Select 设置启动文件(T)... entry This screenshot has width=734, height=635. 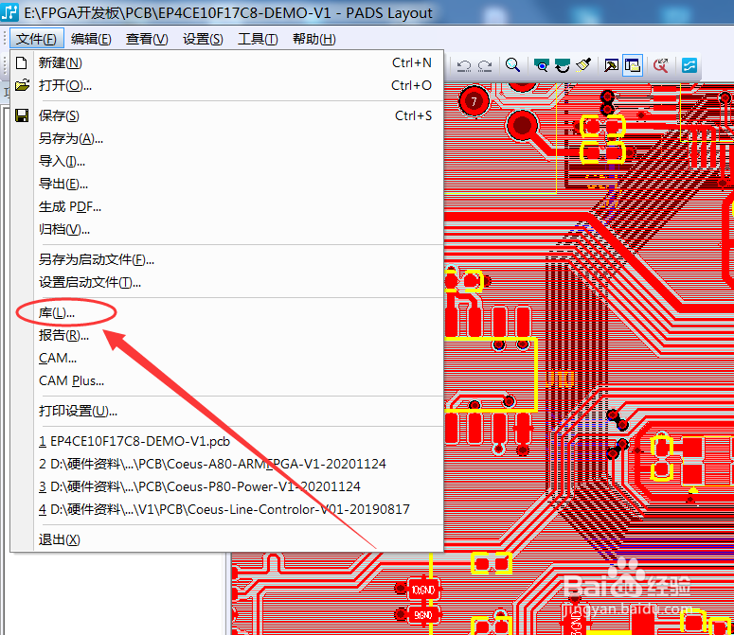click(227, 282)
